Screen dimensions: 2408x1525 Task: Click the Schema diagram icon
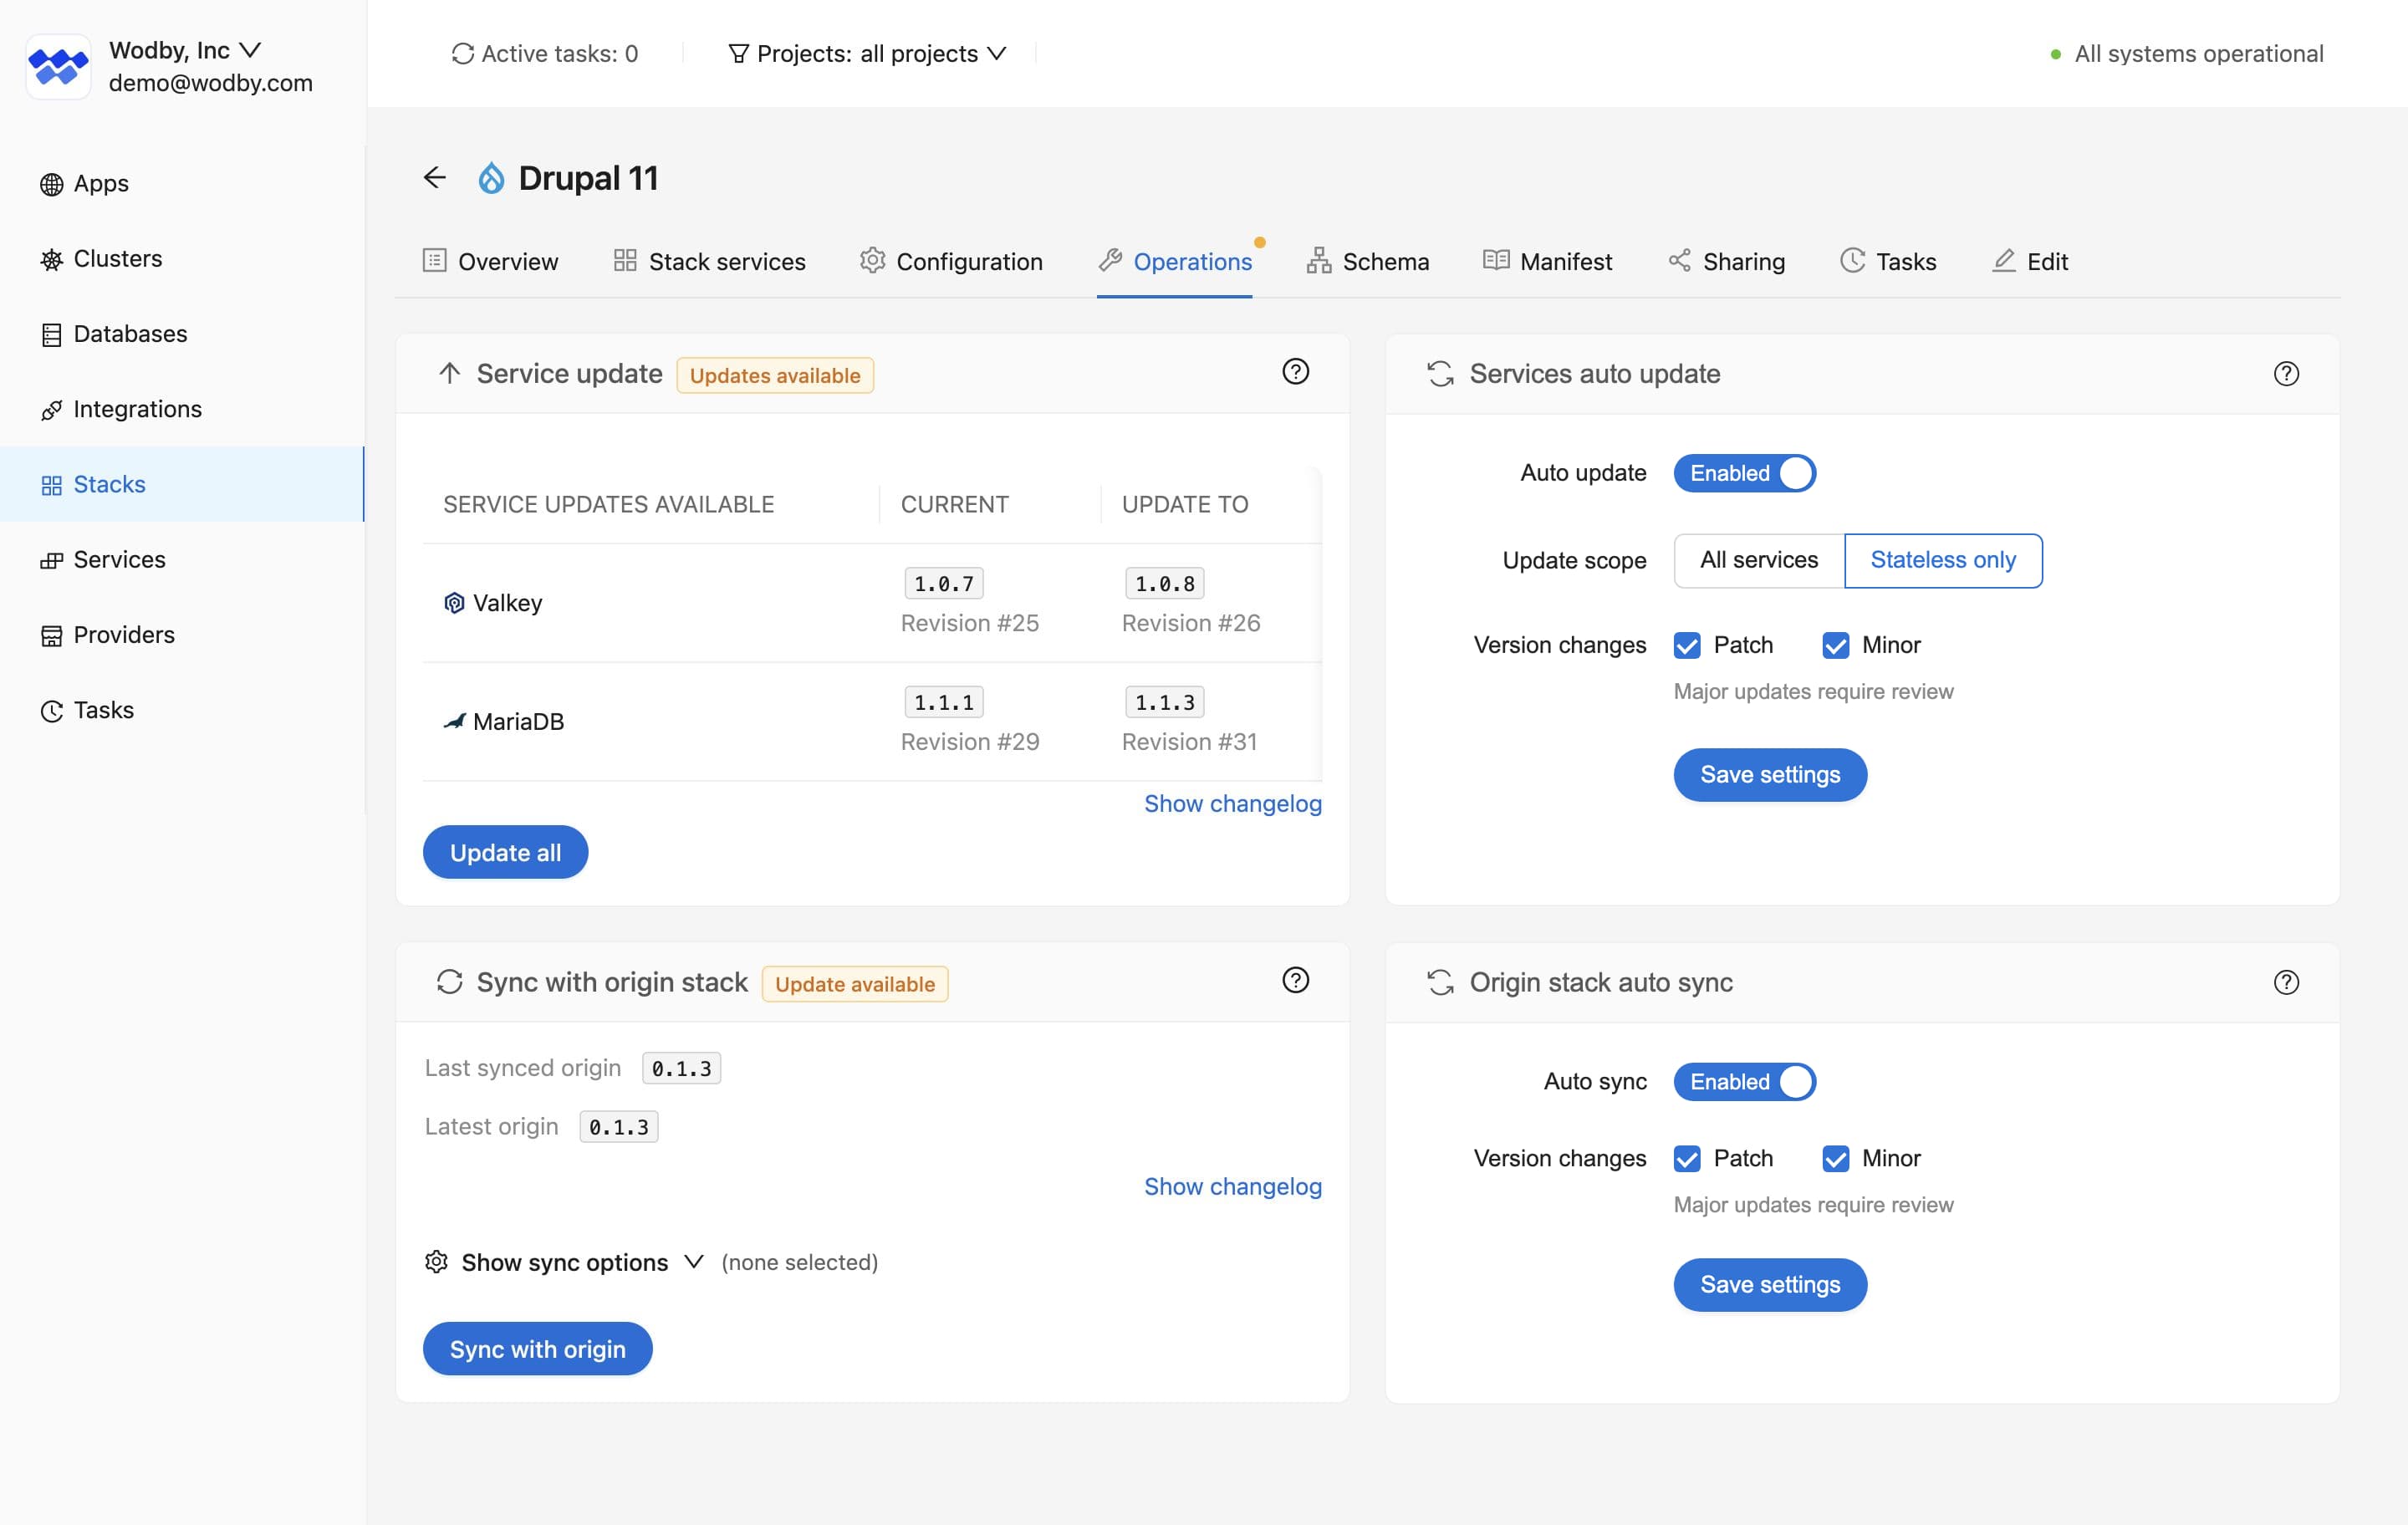click(1318, 261)
